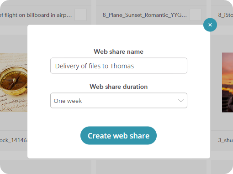The height and width of the screenshot is (174, 233).
Task: Click the Web share name heading
Action: click(x=118, y=51)
